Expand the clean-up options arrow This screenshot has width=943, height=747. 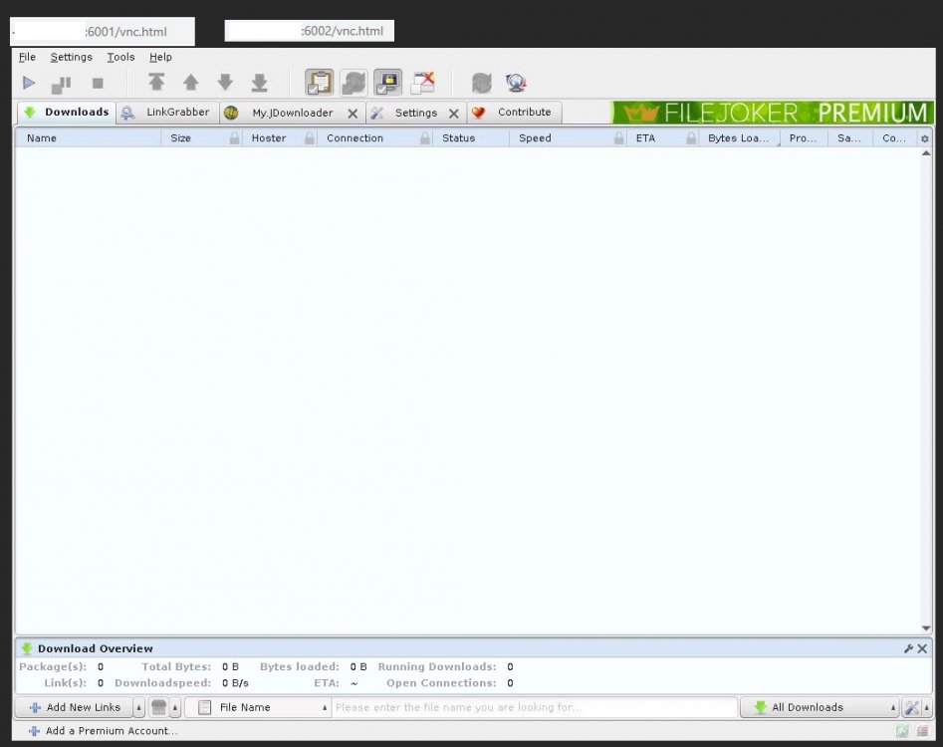175,708
